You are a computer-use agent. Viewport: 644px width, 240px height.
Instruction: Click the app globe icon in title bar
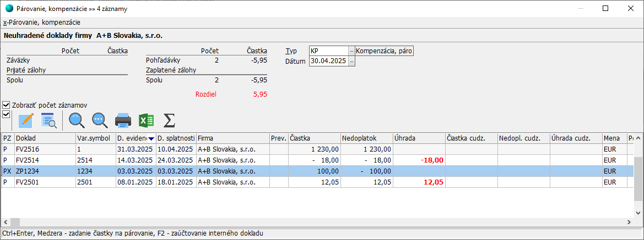coord(9,8)
